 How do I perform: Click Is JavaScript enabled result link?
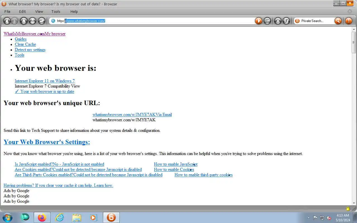[59, 164]
